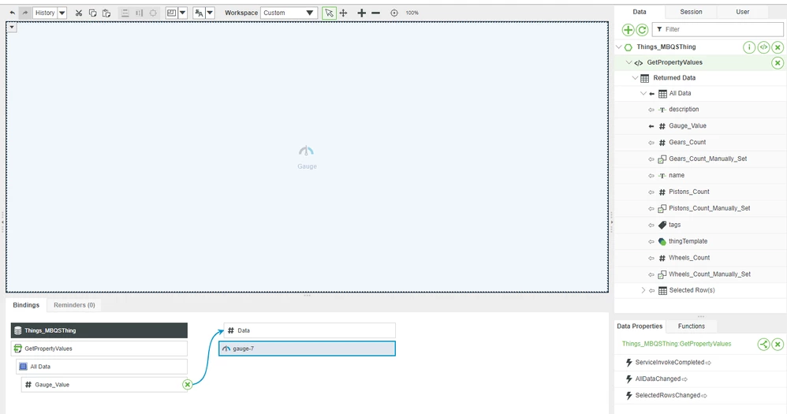
Task: Select Gears_Count_Manually_Set property row
Action: coord(701,159)
